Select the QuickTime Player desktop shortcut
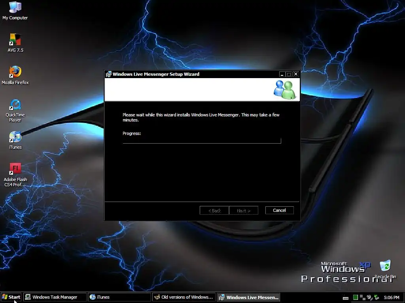 15,110
